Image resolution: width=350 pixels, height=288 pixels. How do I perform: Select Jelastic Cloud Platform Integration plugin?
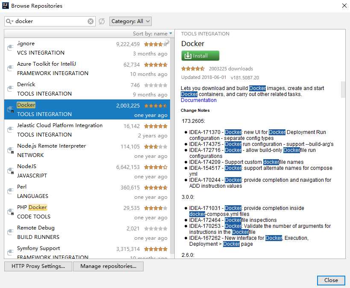coord(60,125)
